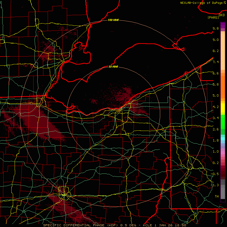Click the DKD product label

222,15
